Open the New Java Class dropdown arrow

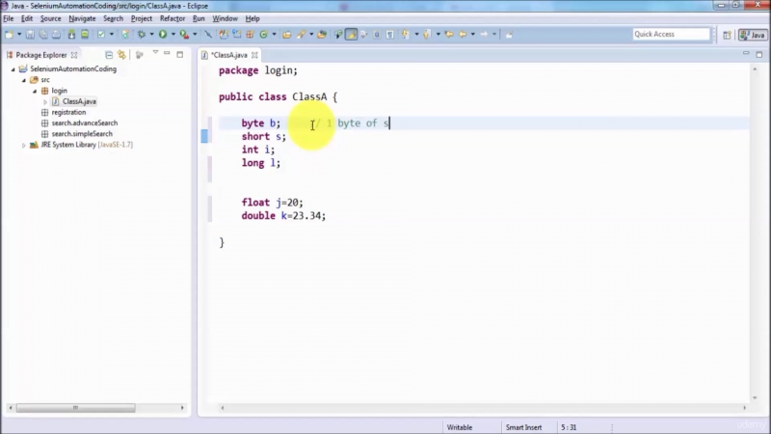pyautogui.click(x=274, y=35)
